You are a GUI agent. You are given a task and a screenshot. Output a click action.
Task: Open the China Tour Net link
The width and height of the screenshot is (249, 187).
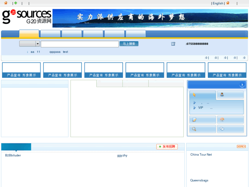[201, 154]
